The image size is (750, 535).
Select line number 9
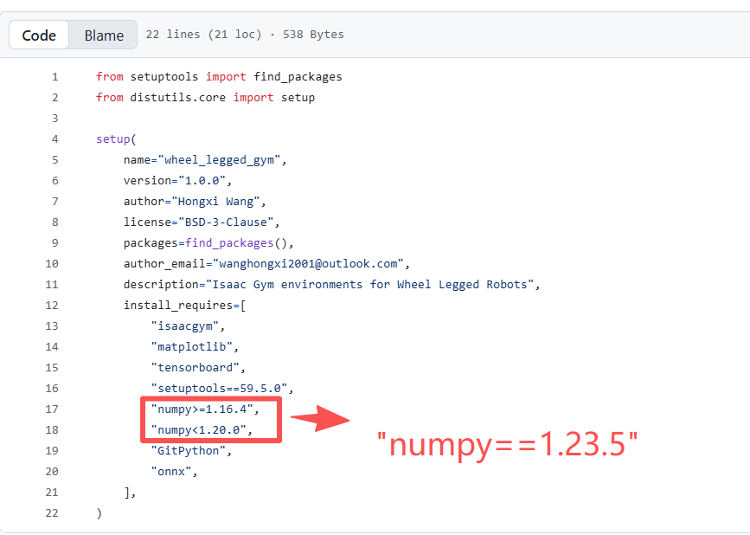pos(55,243)
